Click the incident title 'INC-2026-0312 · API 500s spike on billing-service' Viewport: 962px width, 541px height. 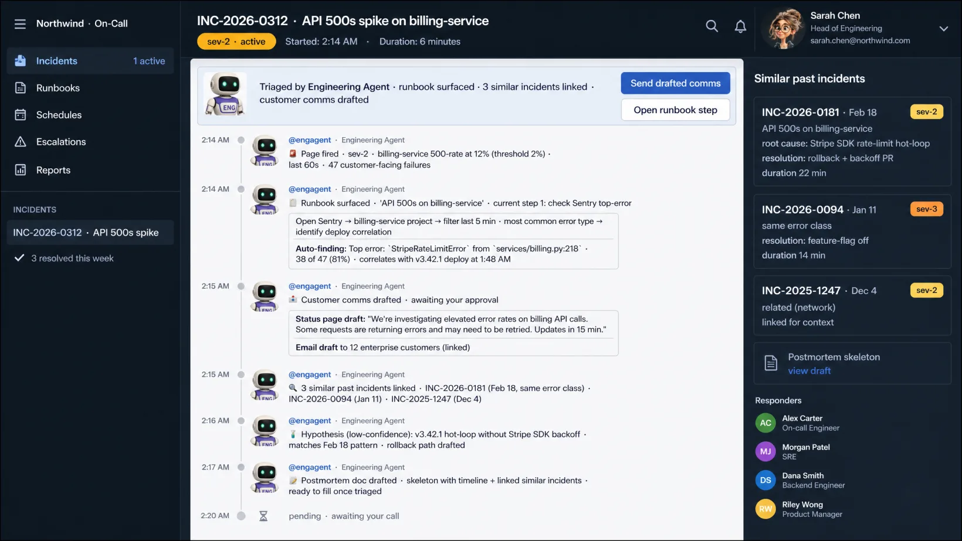[343, 21]
